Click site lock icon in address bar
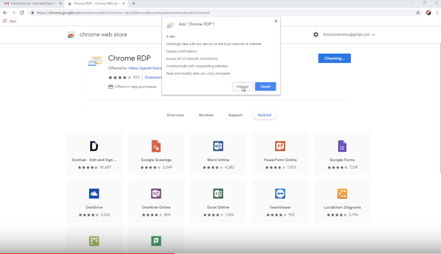The height and width of the screenshot is (254, 441). (x=32, y=13)
